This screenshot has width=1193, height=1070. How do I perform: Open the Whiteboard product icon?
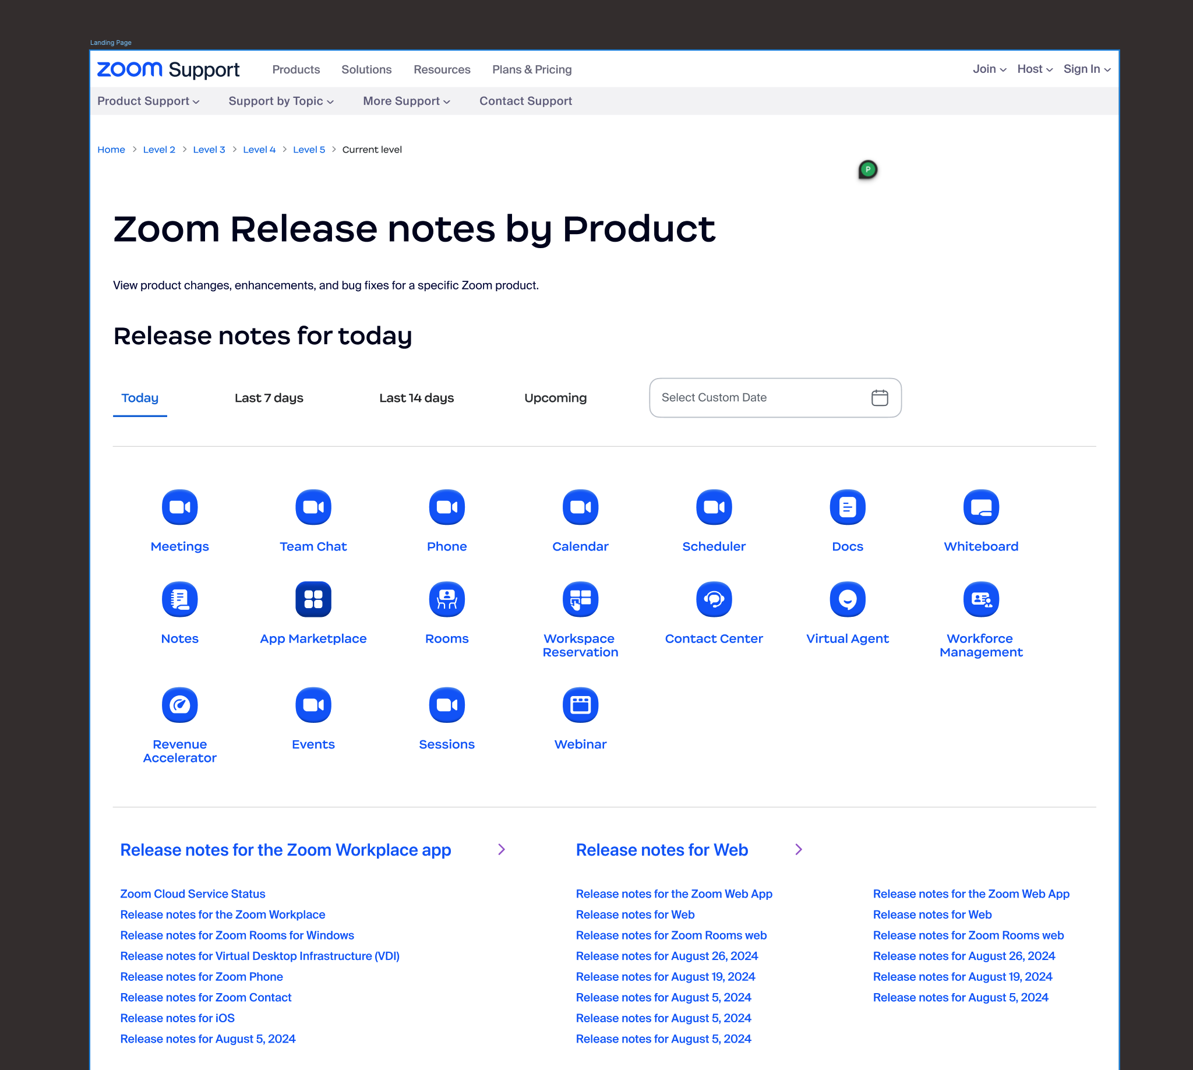(981, 507)
